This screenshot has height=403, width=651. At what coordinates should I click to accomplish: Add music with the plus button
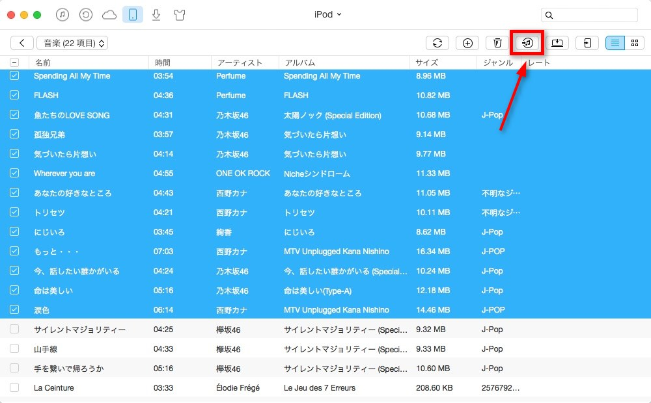[467, 43]
